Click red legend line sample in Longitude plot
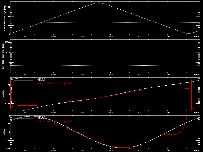 tap(24, 84)
